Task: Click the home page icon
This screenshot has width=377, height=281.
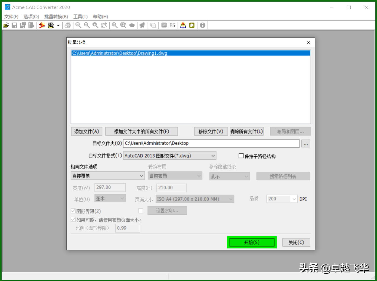Action: 192,25
